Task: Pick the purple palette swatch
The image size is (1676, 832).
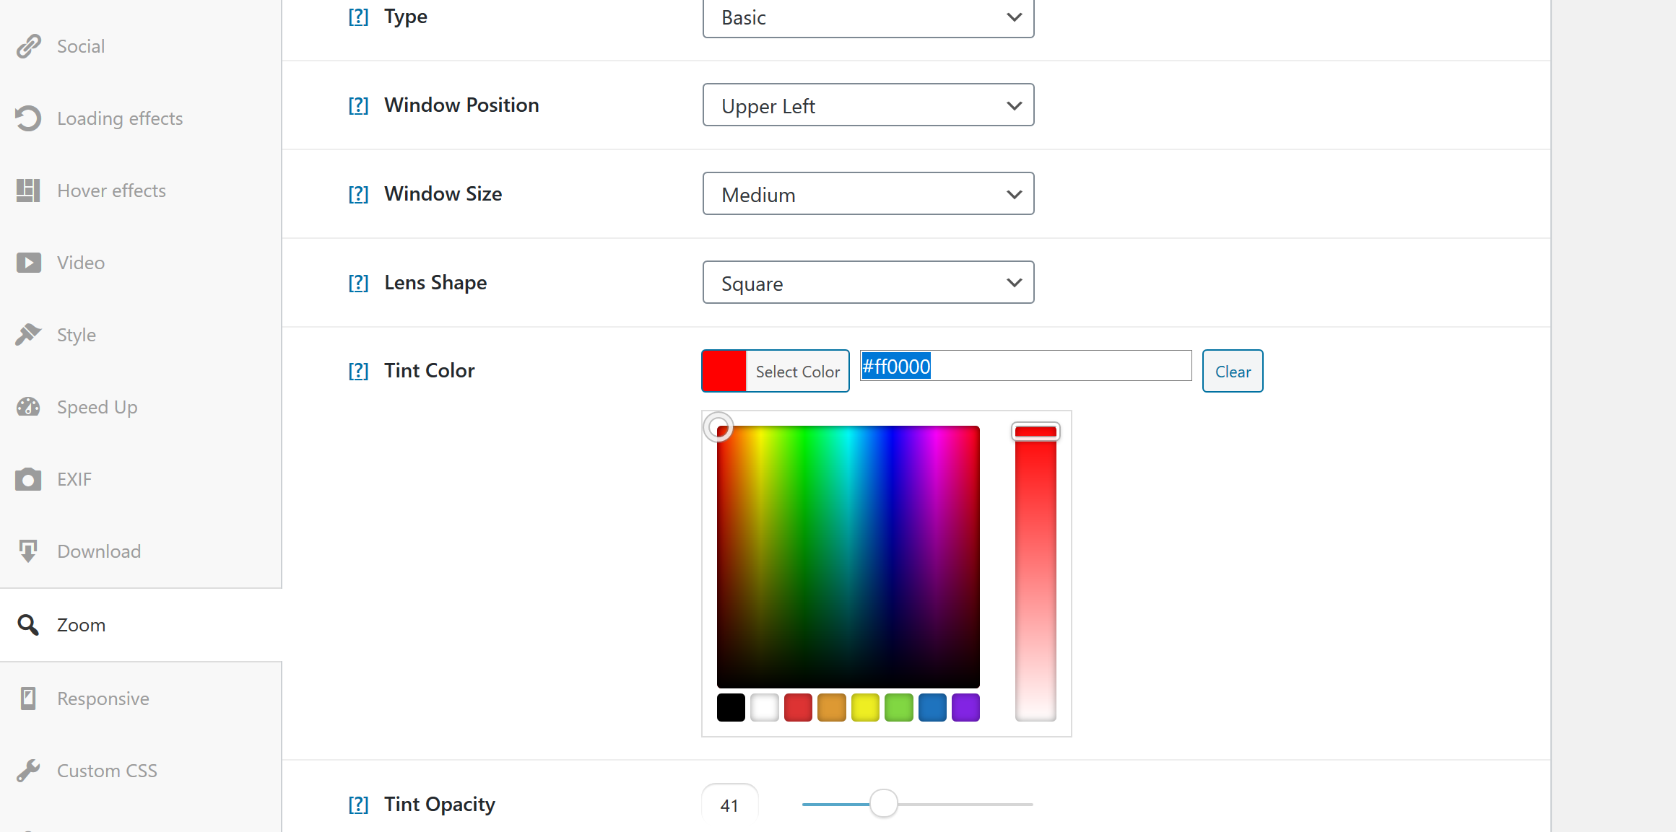Action: point(966,708)
